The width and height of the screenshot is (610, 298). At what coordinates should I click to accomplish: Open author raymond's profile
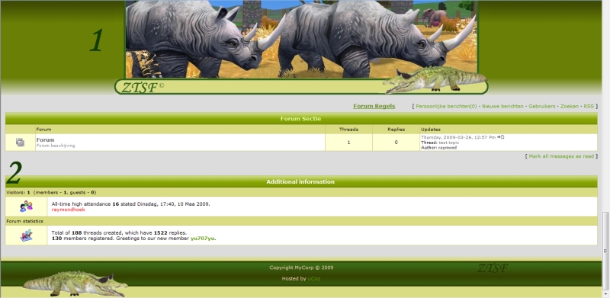(x=448, y=148)
